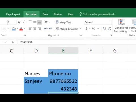Click Merge & Center button
This screenshot has width=136, height=102.
click(x=67, y=29)
